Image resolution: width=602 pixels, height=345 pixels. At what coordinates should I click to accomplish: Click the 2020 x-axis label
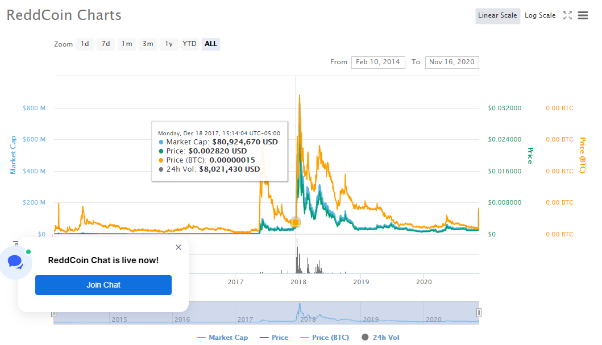424,282
